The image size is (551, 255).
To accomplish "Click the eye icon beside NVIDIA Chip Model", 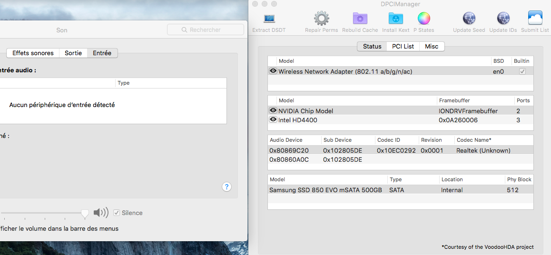I will [x=273, y=110].
